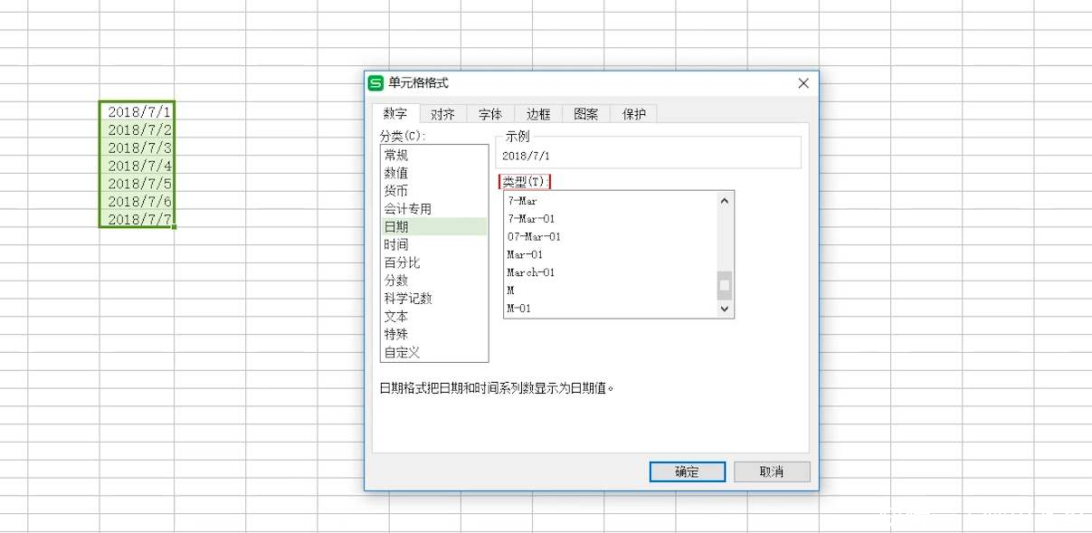
Task: Open the 边框 tab
Action: click(x=537, y=113)
